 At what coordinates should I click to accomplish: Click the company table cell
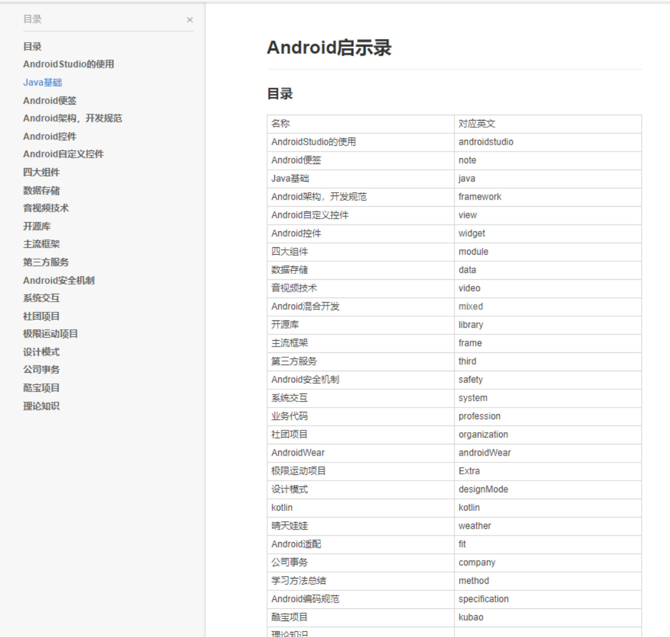(548, 563)
